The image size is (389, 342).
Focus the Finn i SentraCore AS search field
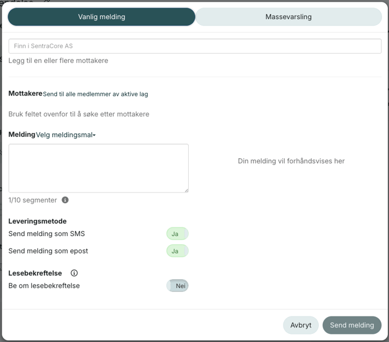(195, 46)
